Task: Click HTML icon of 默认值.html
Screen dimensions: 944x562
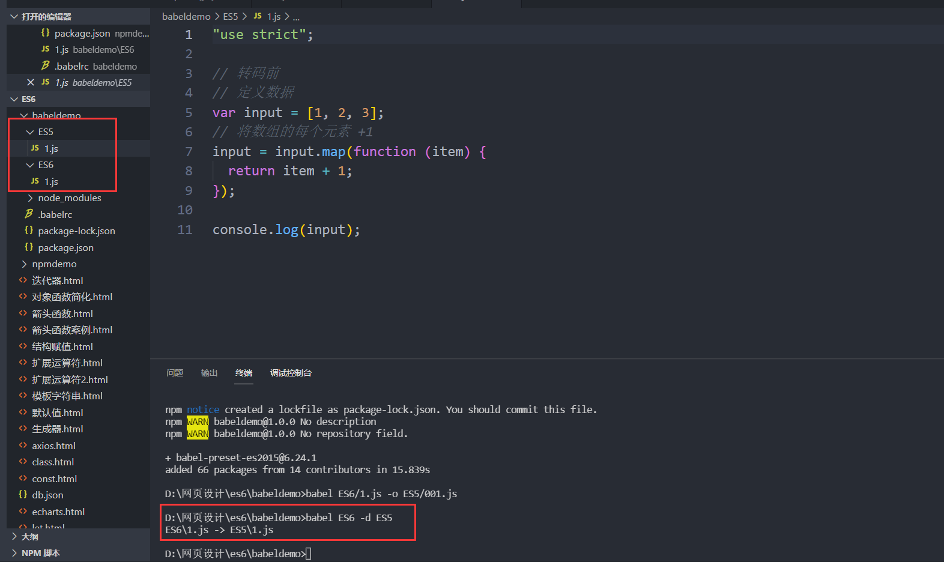Action: [x=23, y=412]
